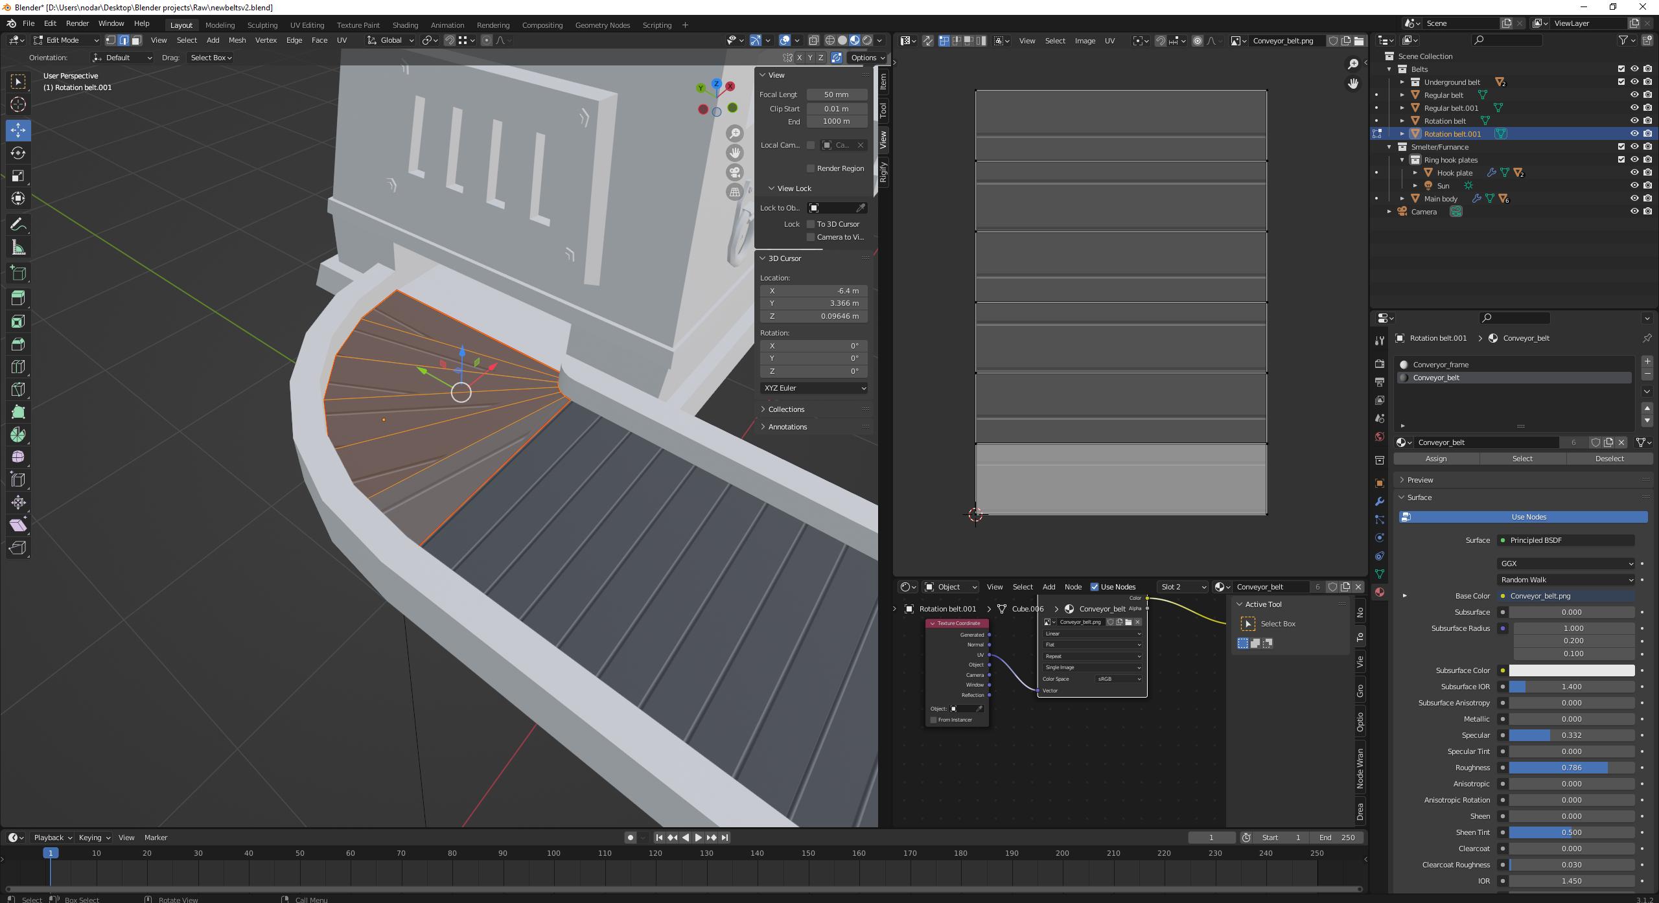This screenshot has width=1659, height=903.
Task: Open the Particle Properties tab
Action: click(1380, 519)
